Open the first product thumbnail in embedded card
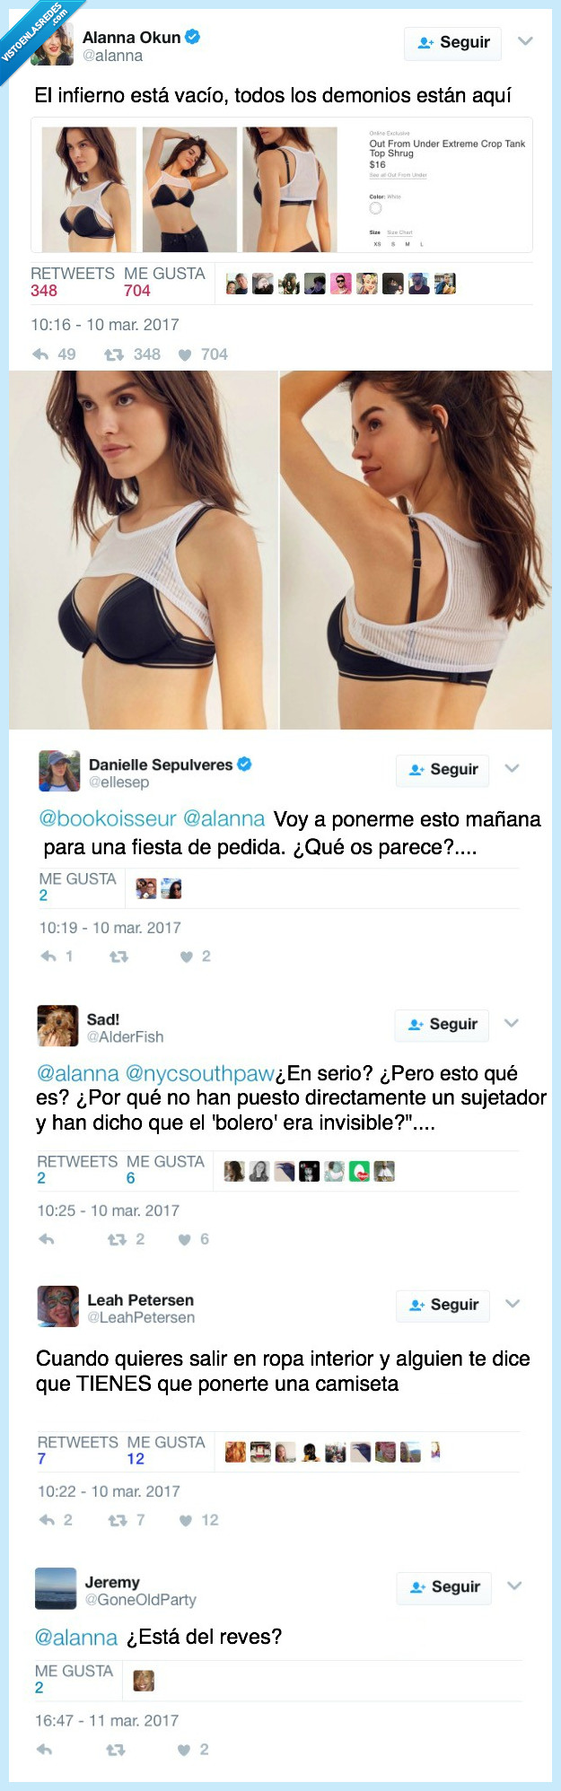Image resolution: width=561 pixels, height=1791 pixels. pos(89,189)
